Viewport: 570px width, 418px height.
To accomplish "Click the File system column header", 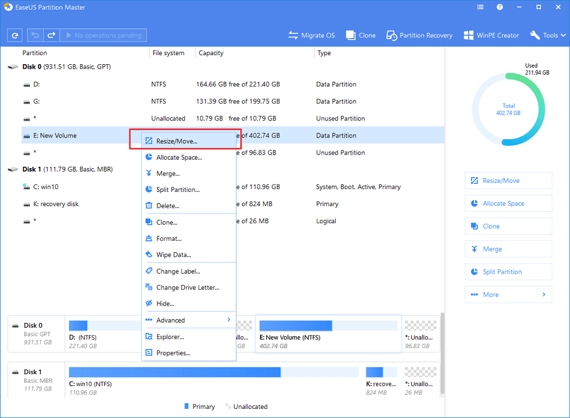I will tap(168, 53).
